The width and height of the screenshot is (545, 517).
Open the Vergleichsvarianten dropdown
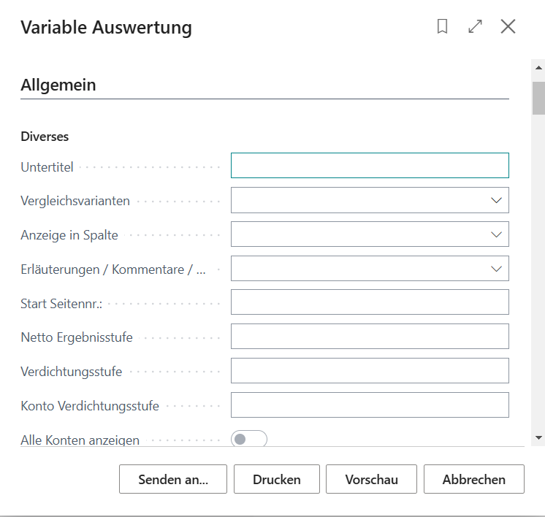point(370,200)
